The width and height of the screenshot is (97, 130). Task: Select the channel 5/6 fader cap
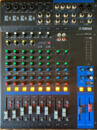coord(38,110)
